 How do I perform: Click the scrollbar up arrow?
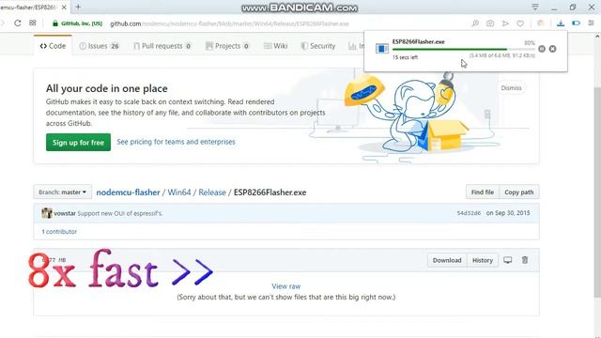597,36
